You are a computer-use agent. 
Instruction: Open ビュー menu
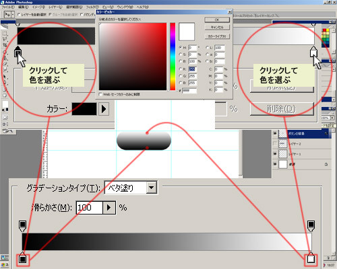point(109,7)
